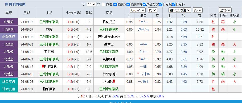Click the 盘口 column header
Image resolution: width=242 pixels, height=103 pixels.
click(143, 16)
